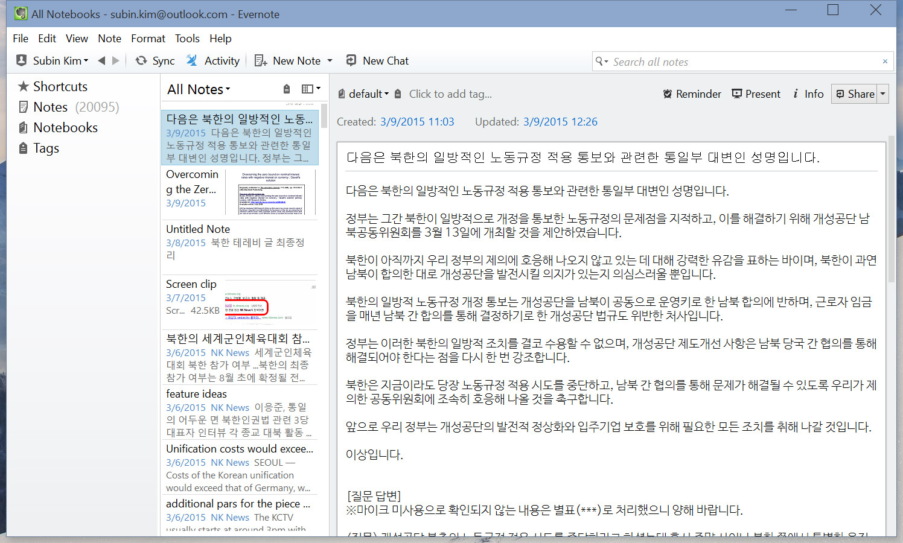Screen dimensions: 903x543
Task: Open Present mode for the note
Action: 756,94
